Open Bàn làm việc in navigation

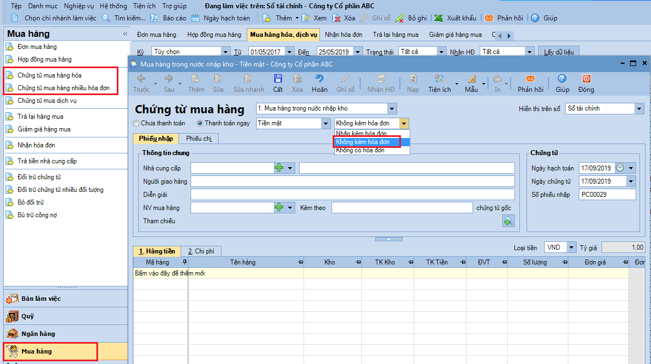click(66, 299)
